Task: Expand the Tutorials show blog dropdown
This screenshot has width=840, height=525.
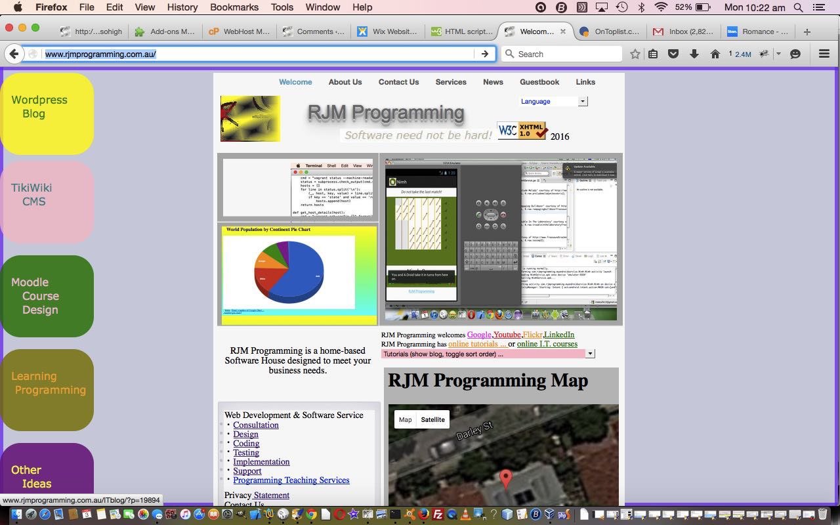Action: click(488, 354)
